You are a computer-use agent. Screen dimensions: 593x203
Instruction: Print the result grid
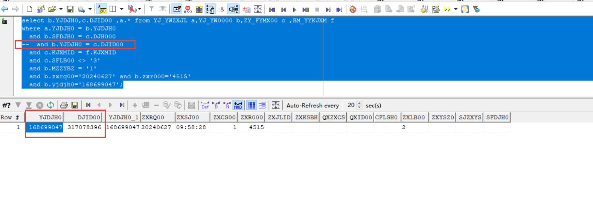point(64,105)
